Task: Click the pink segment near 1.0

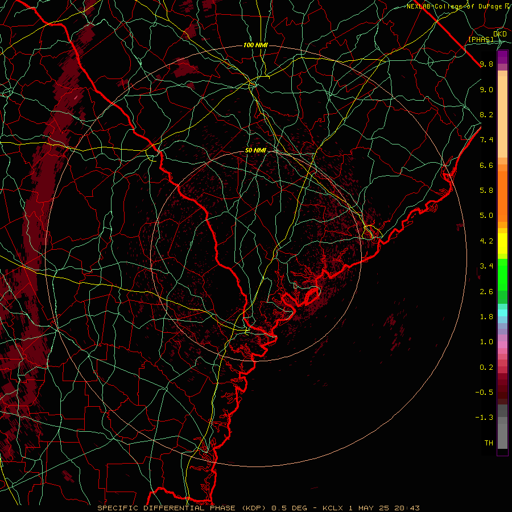Action: (502, 345)
